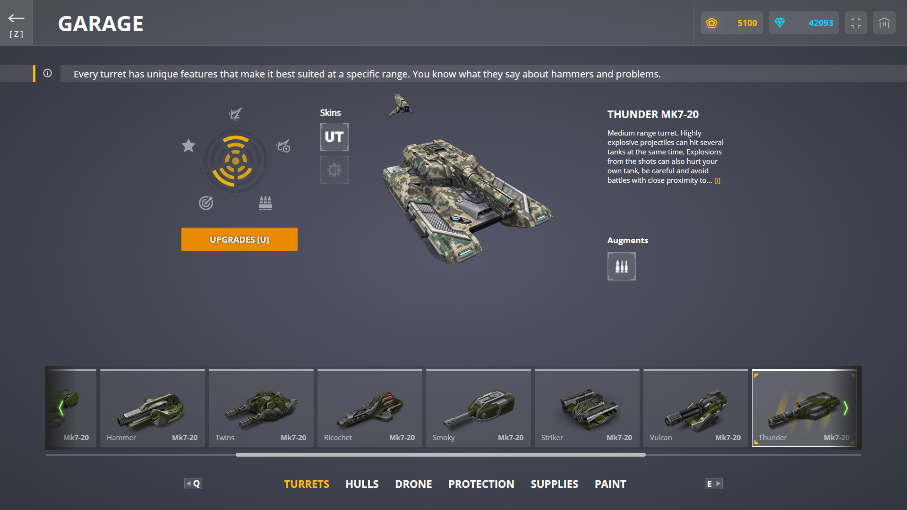Image resolution: width=907 pixels, height=510 pixels.
Task: Click the critical impact stat icon
Action: [284, 146]
